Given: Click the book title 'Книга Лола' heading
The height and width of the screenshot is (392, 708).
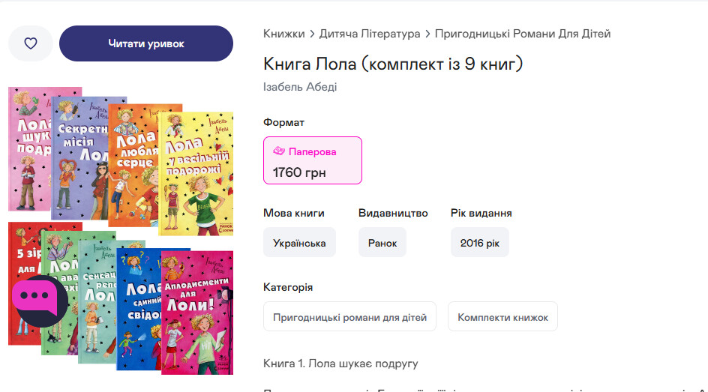Looking at the screenshot, I should (x=393, y=64).
